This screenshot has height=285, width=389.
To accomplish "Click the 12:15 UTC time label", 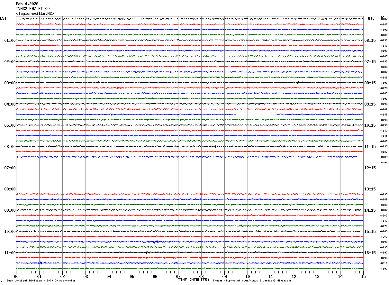I will (370, 168).
